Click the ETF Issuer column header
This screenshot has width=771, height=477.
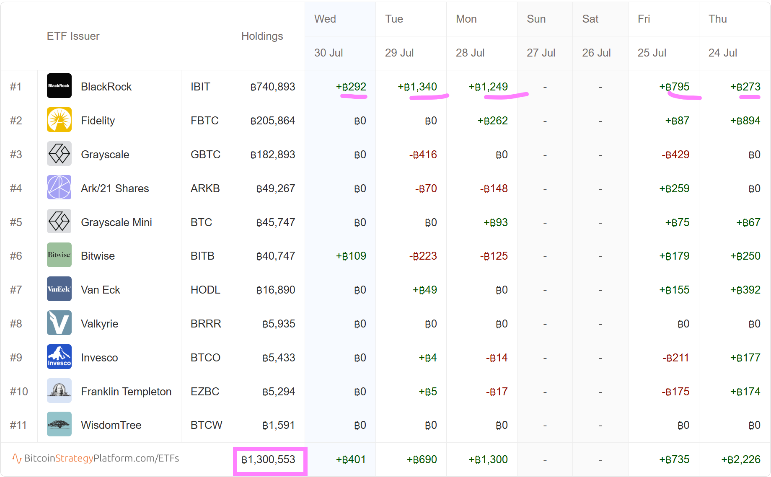[73, 36]
